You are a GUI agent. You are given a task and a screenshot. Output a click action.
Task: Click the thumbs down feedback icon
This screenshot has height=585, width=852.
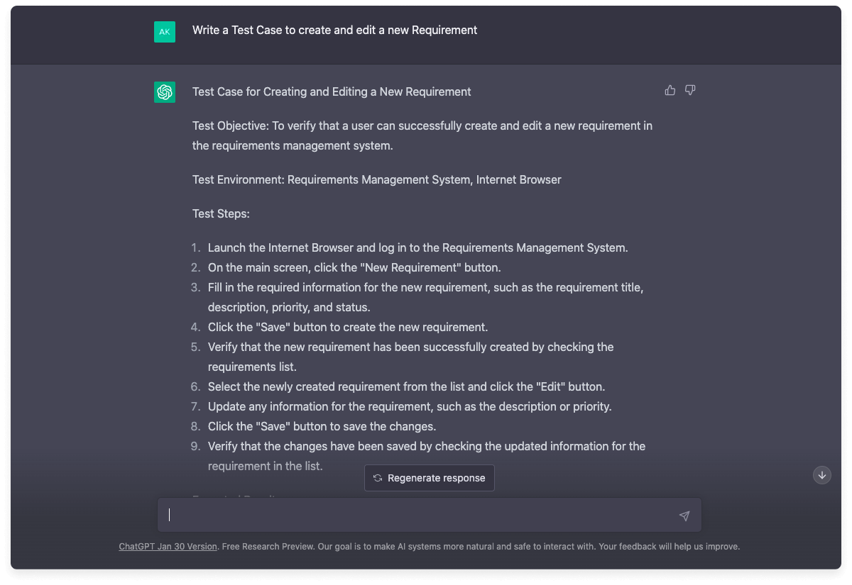coord(690,91)
